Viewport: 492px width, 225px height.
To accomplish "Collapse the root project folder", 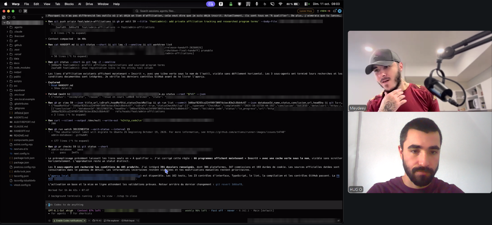I will [4, 23].
